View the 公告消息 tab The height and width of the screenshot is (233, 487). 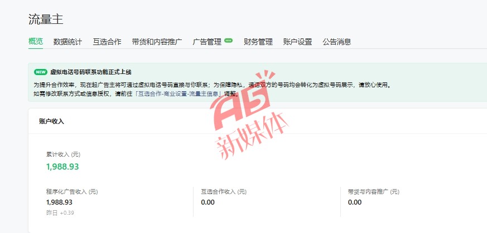tap(337, 42)
